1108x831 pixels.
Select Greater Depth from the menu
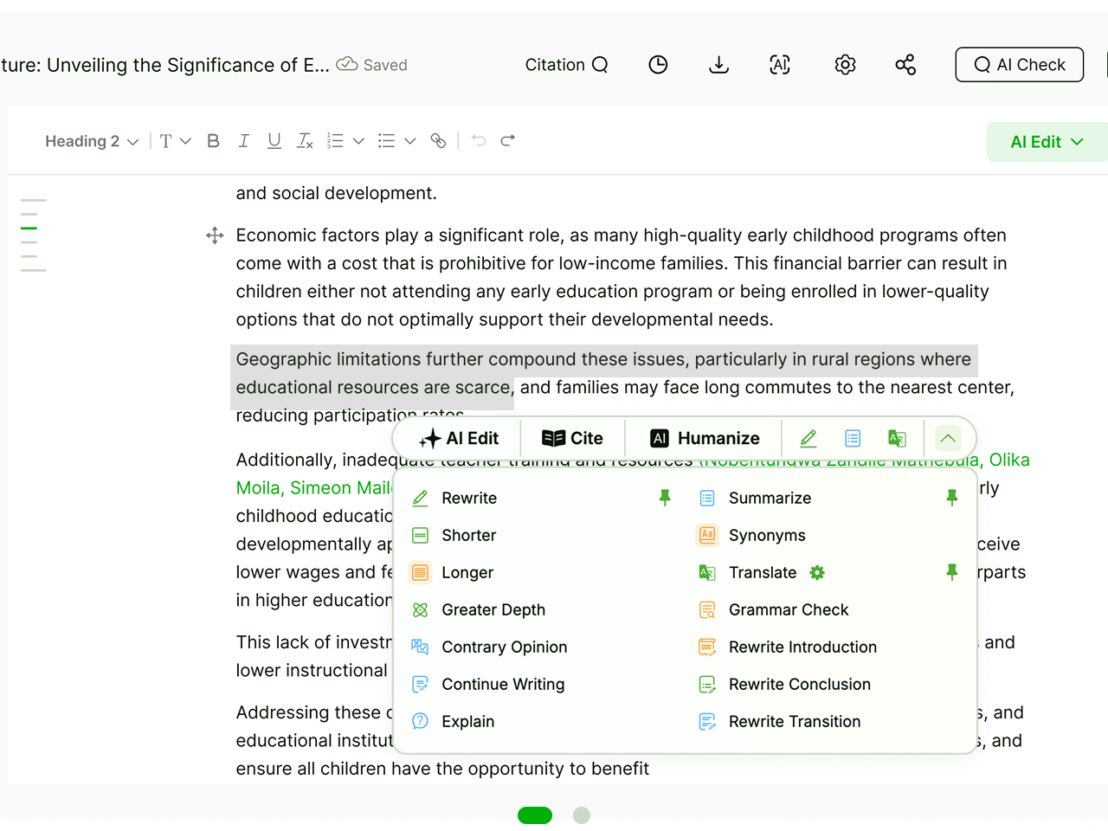493,609
